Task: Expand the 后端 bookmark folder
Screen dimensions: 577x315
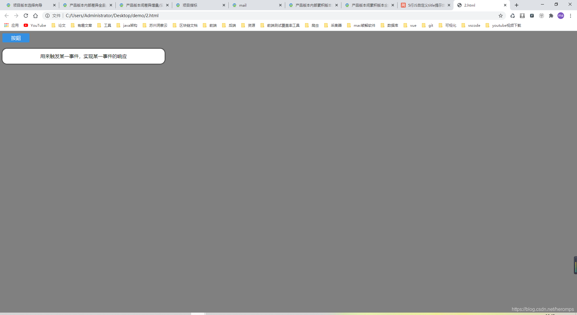Action: coord(229,26)
